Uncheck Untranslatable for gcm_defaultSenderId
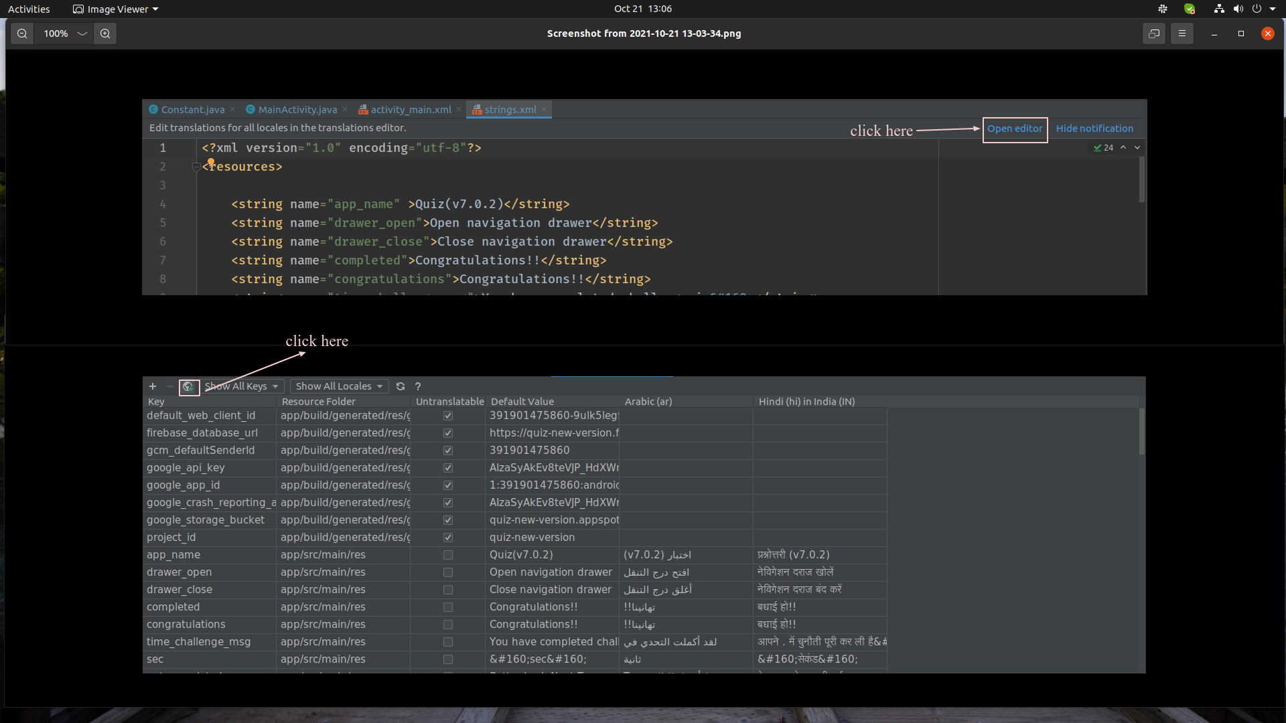Viewport: 1286px width, 723px height. [x=448, y=451]
